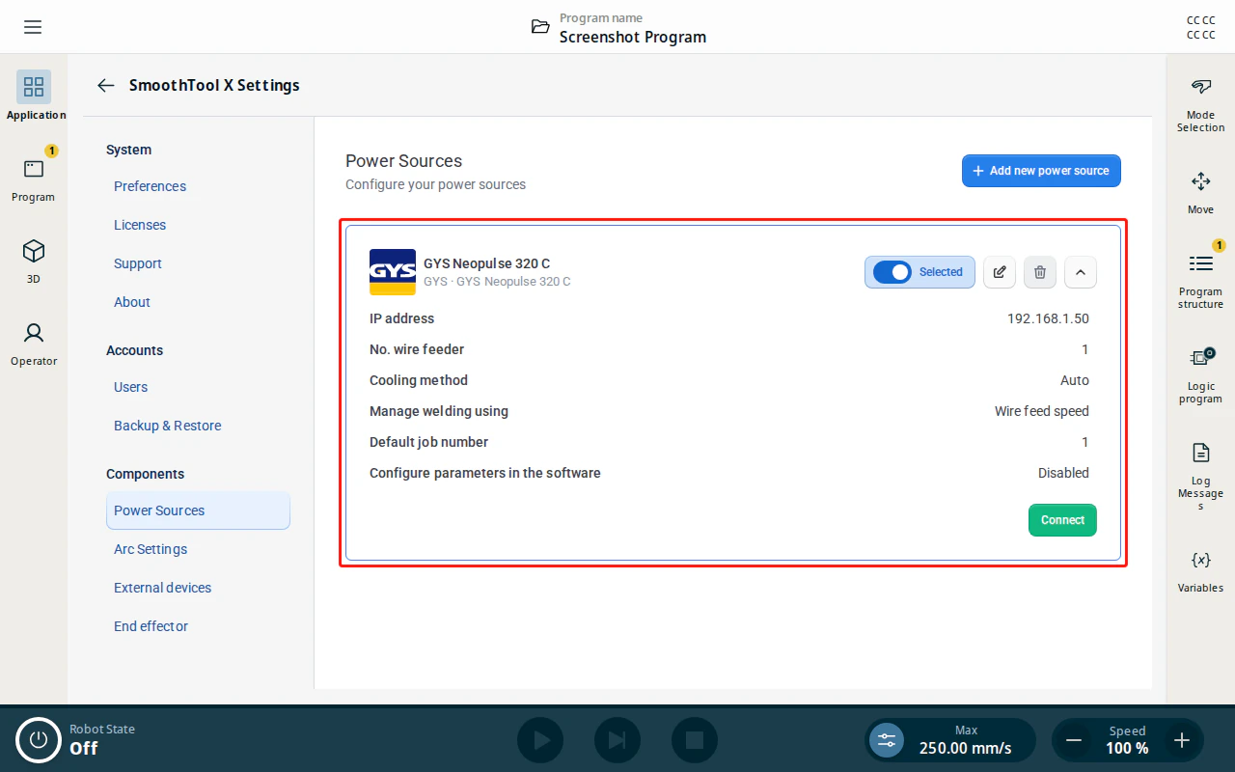Edit the GYS Neopulse 320 C power source
Screen dimensions: 1235x772
1000,272
